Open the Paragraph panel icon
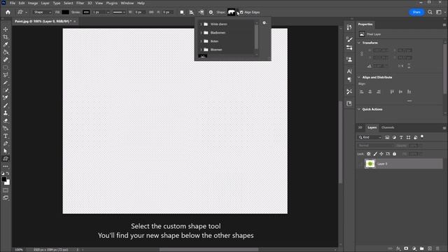This screenshot has height=252, width=448. tap(349, 80)
